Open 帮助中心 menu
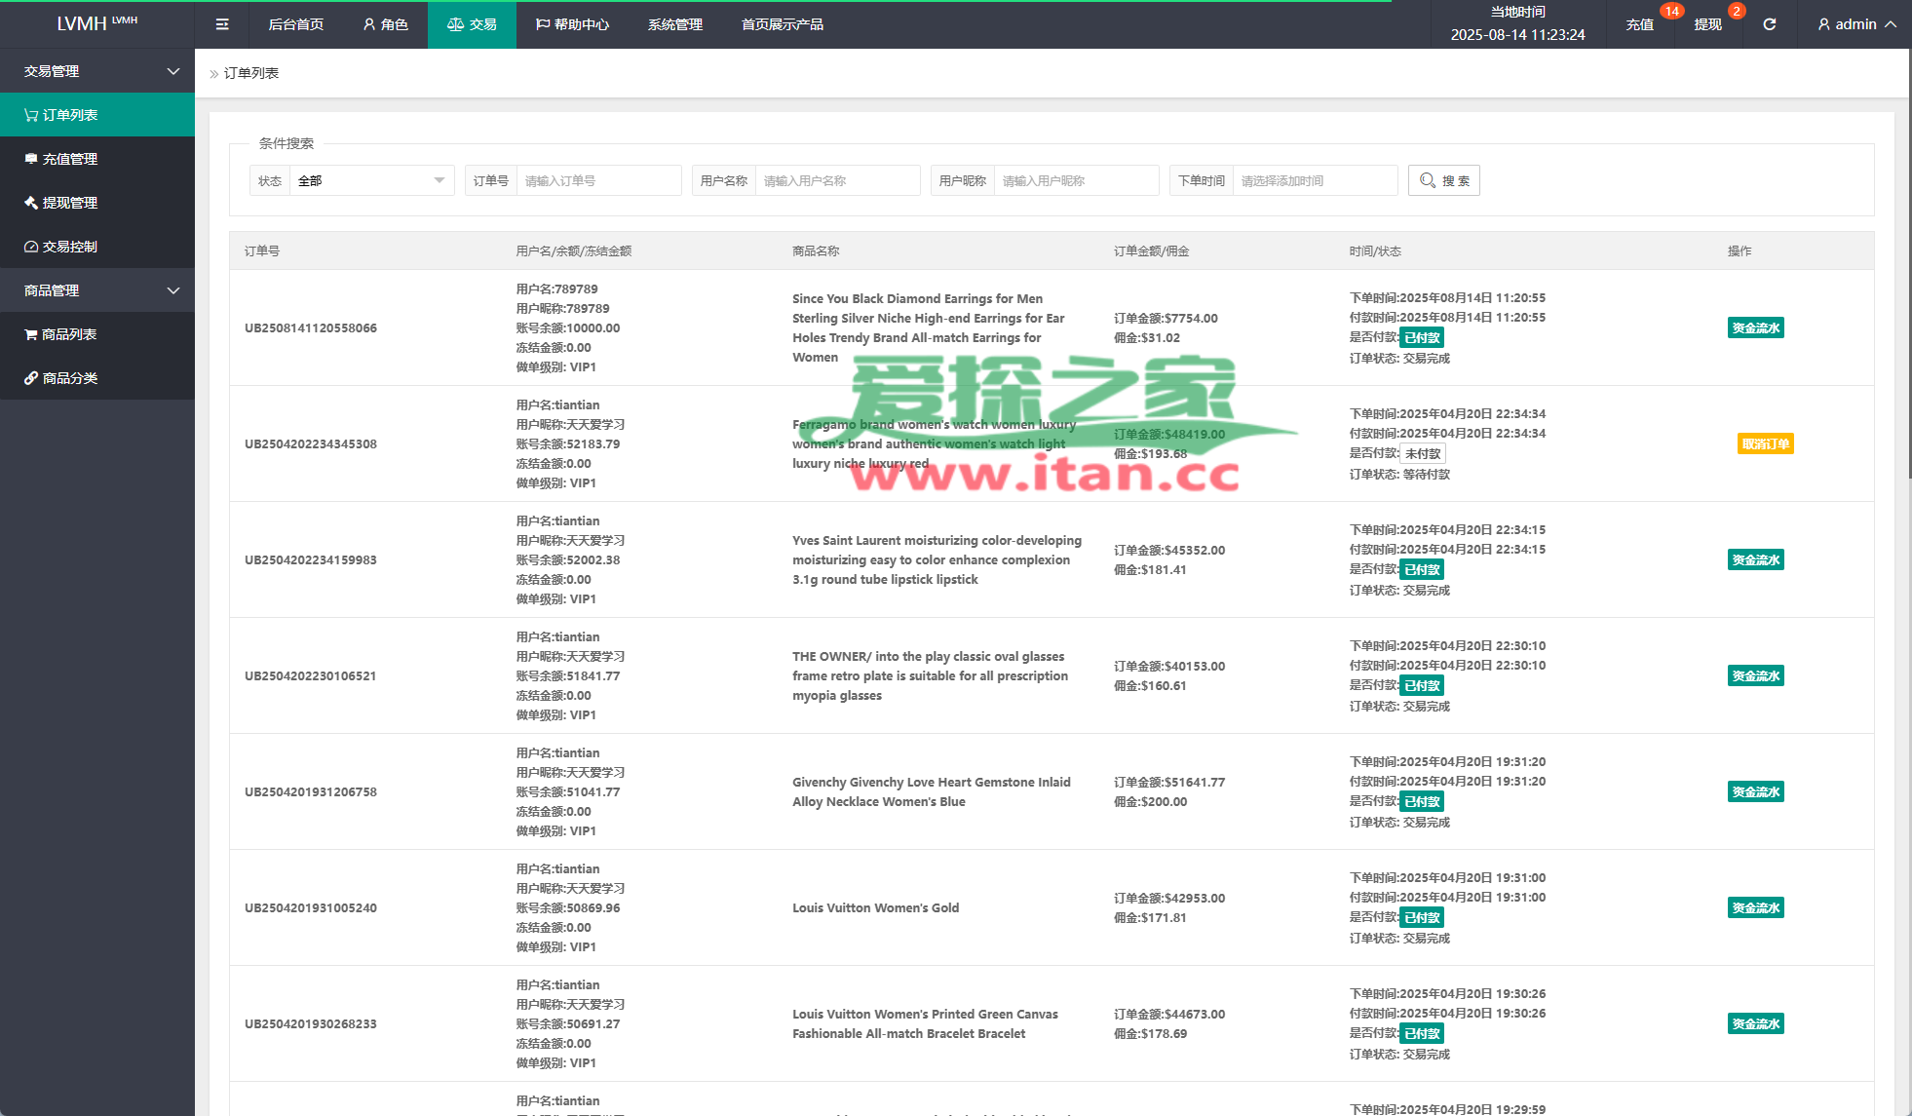 pyautogui.click(x=572, y=24)
